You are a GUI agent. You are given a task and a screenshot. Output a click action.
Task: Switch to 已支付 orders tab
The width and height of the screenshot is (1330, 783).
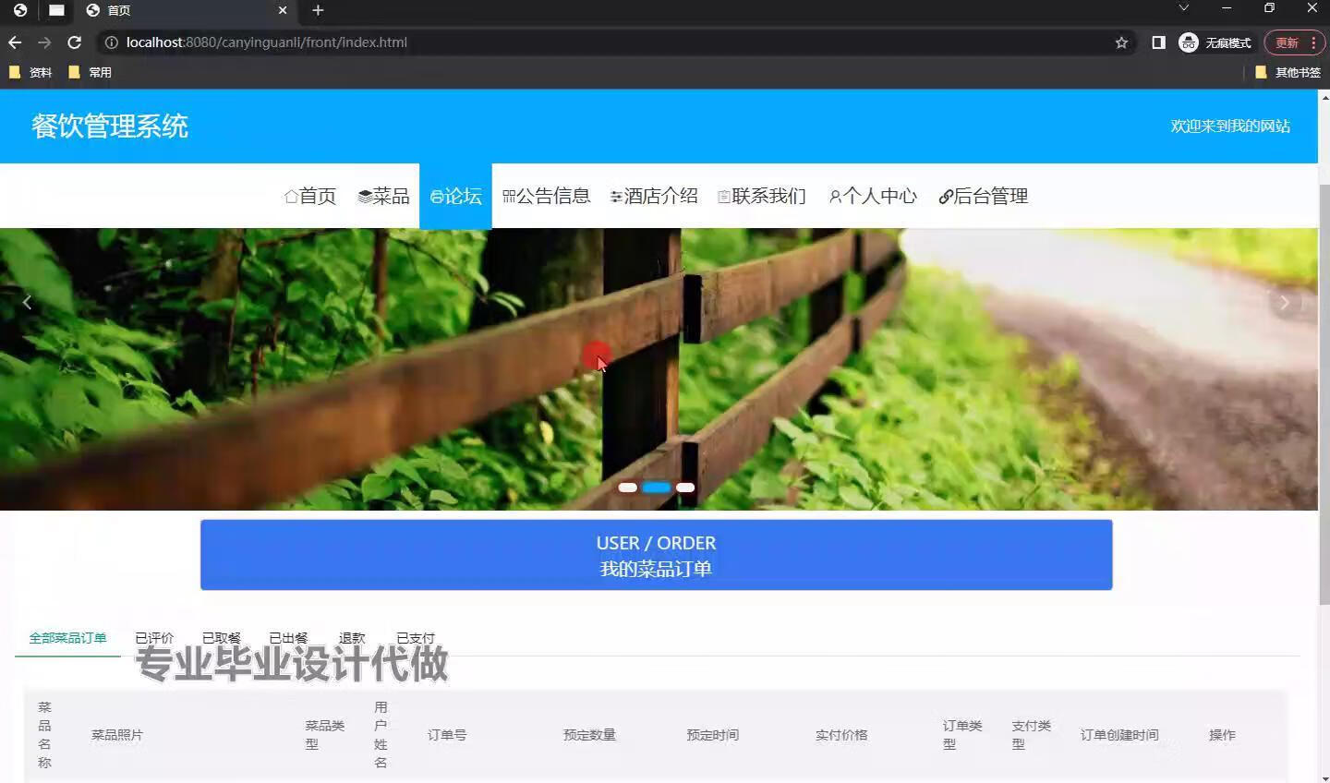416,638
